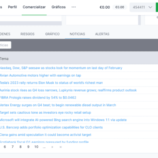This screenshot has height=158, width=158.
Task: Click the next page arrow icon
Action: [x=53, y=147]
